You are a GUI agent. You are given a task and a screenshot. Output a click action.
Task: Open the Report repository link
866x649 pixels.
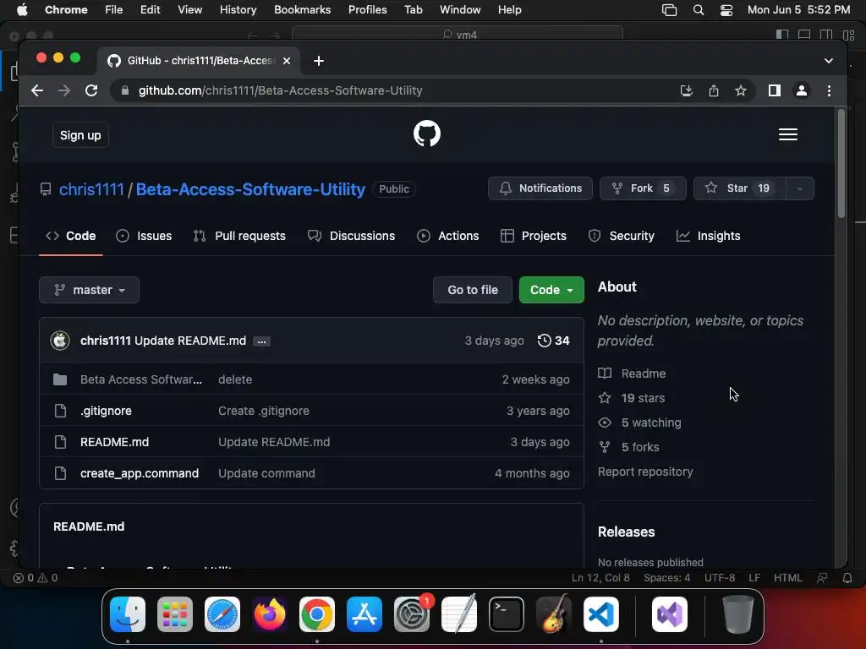click(645, 472)
